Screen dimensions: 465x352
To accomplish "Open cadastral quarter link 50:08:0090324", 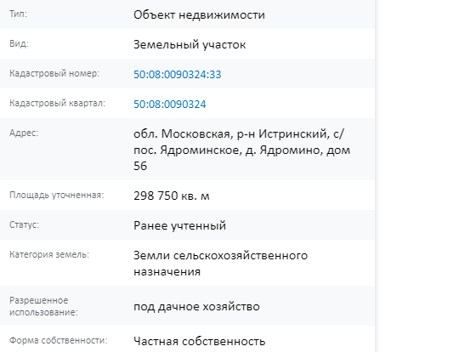I will 170,104.
